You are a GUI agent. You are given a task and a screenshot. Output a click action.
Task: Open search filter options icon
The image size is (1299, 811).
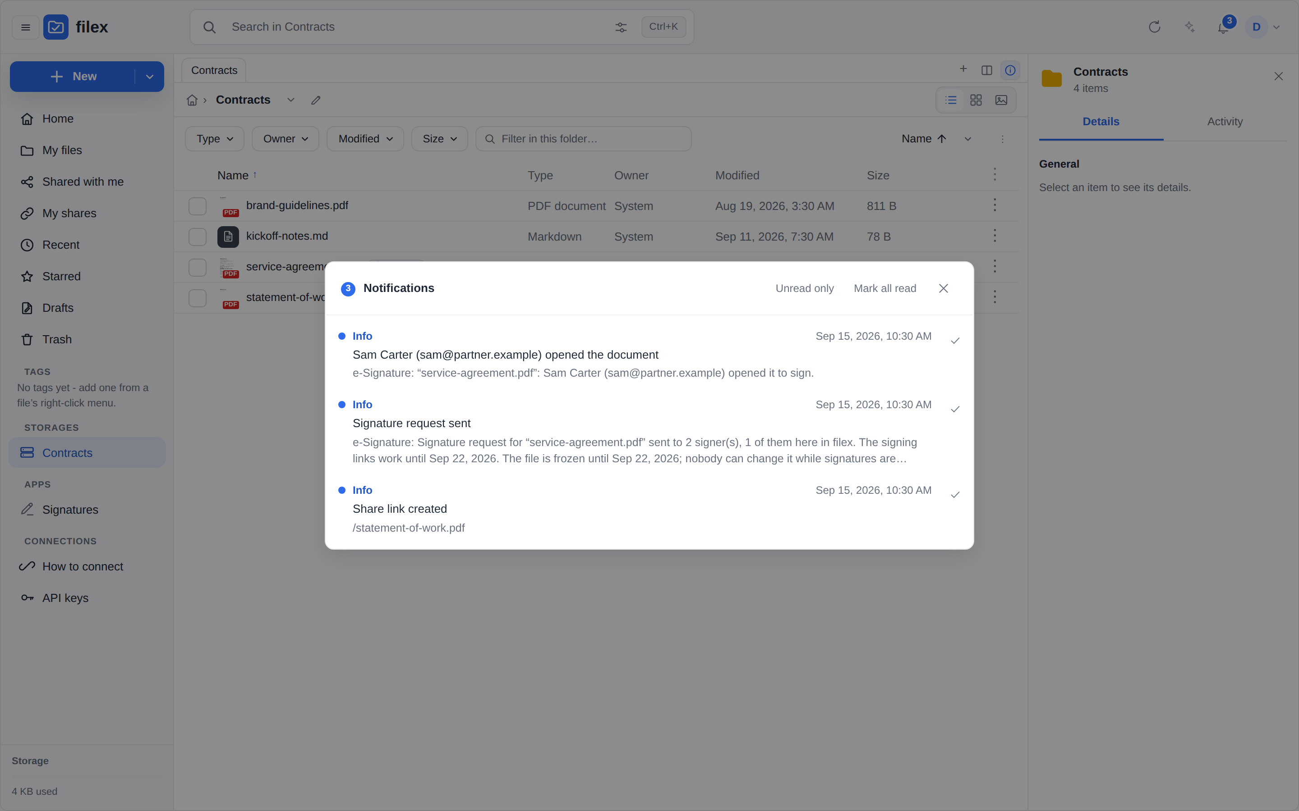pyautogui.click(x=621, y=27)
